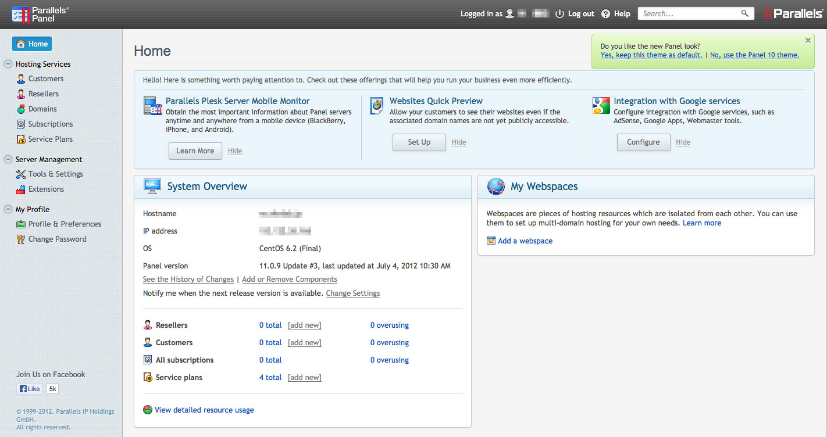Click the Add a webspace link

pyautogui.click(x=525, y=241)
